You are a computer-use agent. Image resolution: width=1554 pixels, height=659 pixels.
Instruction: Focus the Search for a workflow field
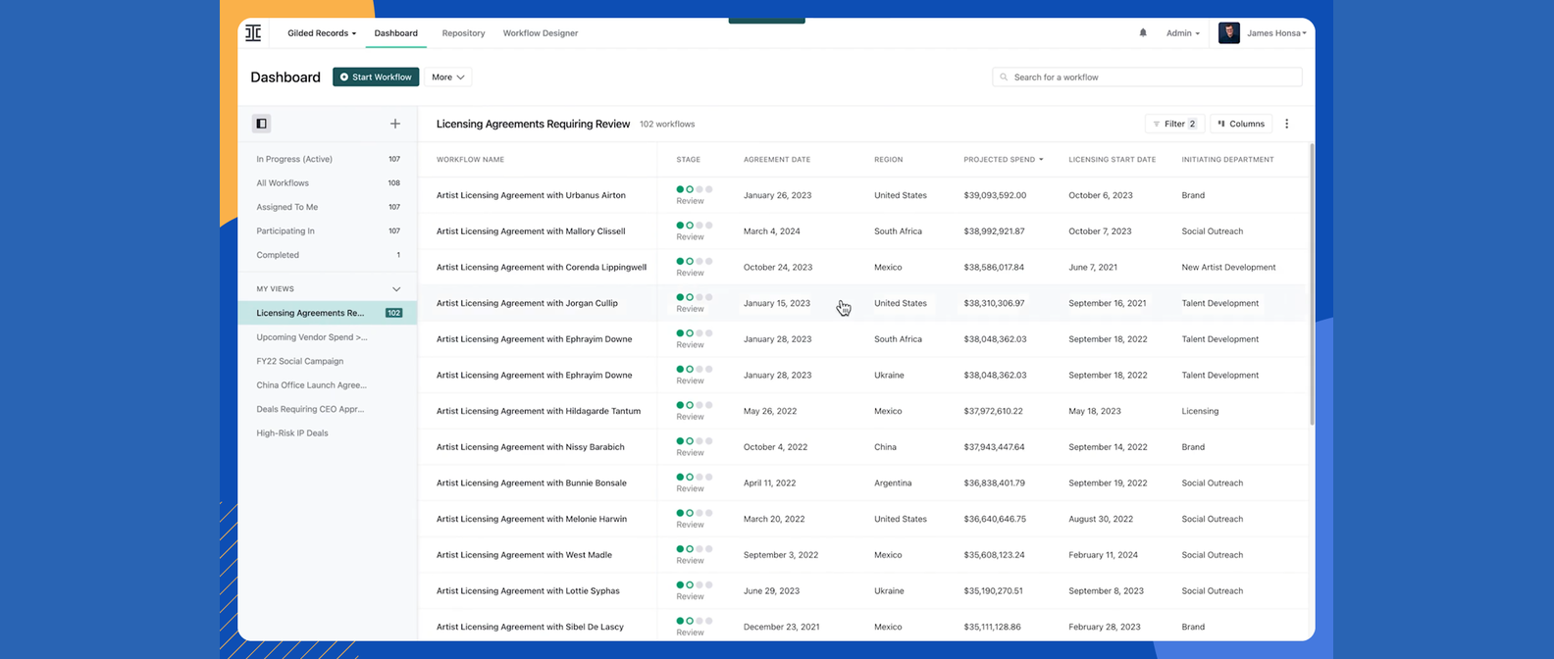1147,76
